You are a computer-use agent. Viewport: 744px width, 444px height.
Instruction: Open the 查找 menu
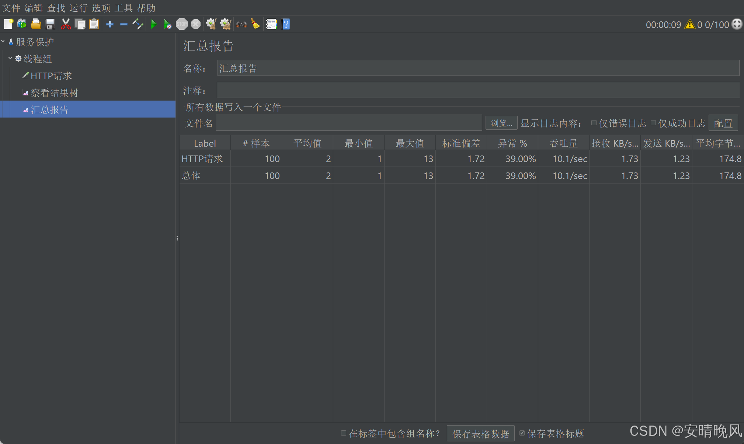tap(56, 8)
